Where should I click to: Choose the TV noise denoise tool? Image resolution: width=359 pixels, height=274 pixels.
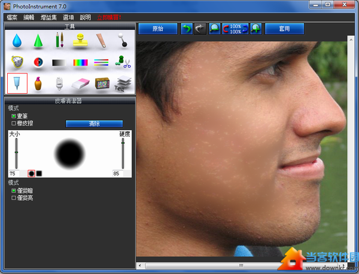[102, 84]
